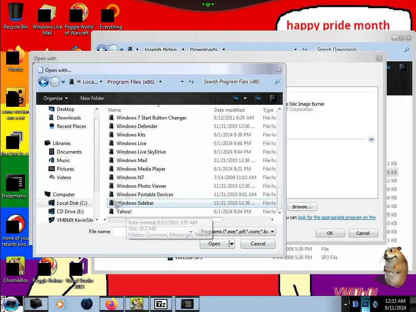Click the forward navigation button in file dialog
Image resolution: width=416 pixels, height=312 pixels.
tap(55, 82)
